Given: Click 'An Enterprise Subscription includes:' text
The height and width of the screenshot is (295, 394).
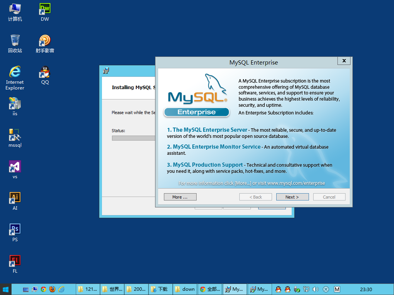Looking at the screenshot, I should tap(276, 113).
